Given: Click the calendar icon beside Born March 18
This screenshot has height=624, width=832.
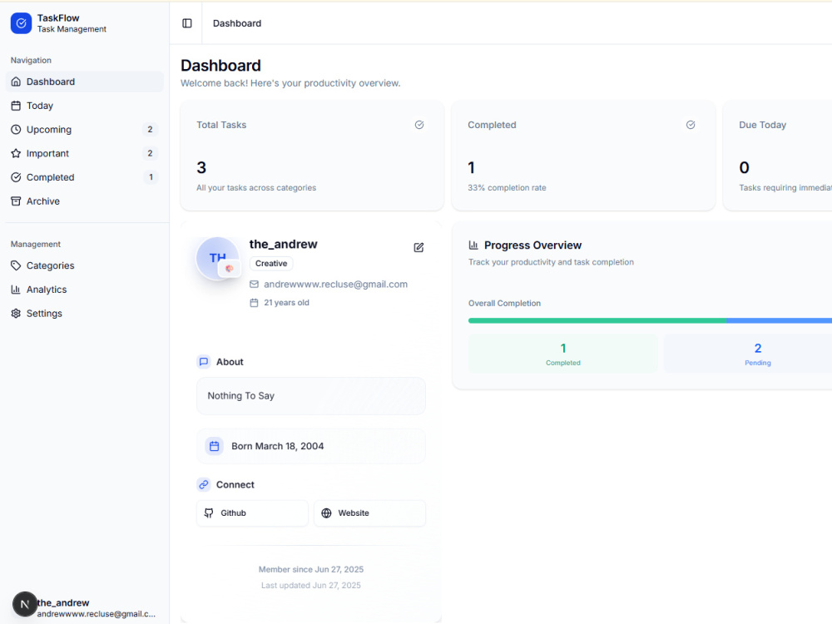Looking at the screenshot, I should 215,446.
